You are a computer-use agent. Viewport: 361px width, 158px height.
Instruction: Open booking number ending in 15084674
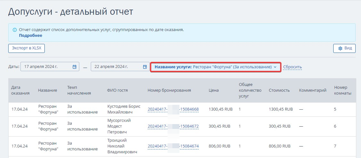point(173,146)
